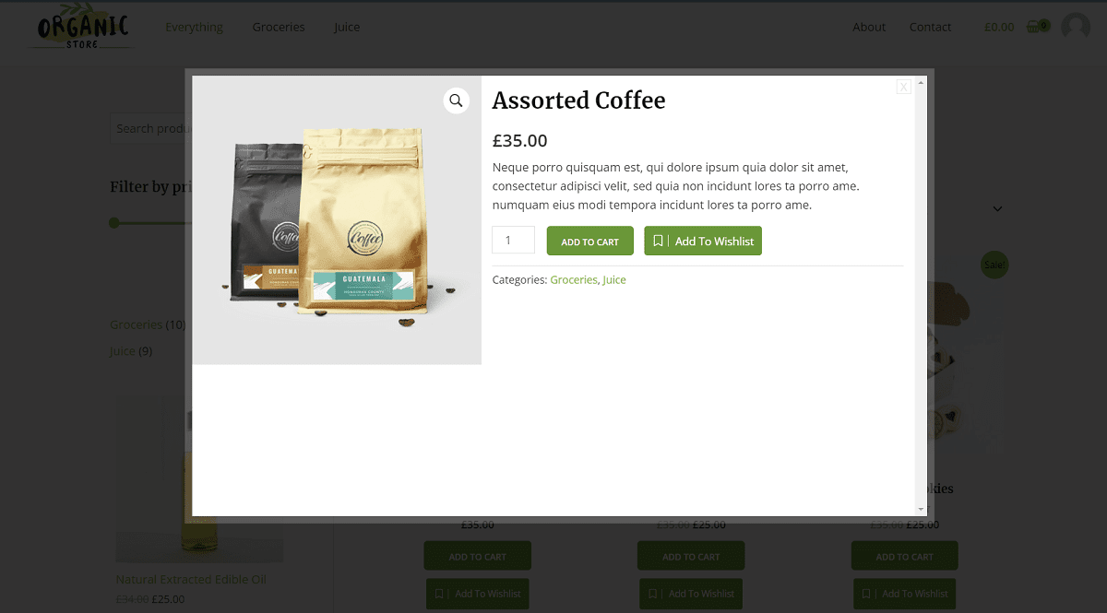
Task: Click the £0.00 cart total
Action: click(999, 27)
